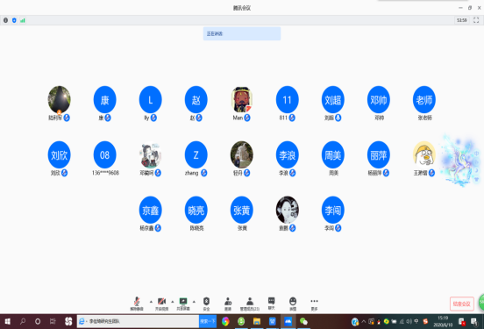Image resolution: width=484 pixels, height=329 pixels.
Task: Open the three-dot more options menu
Action: point(314,304)
